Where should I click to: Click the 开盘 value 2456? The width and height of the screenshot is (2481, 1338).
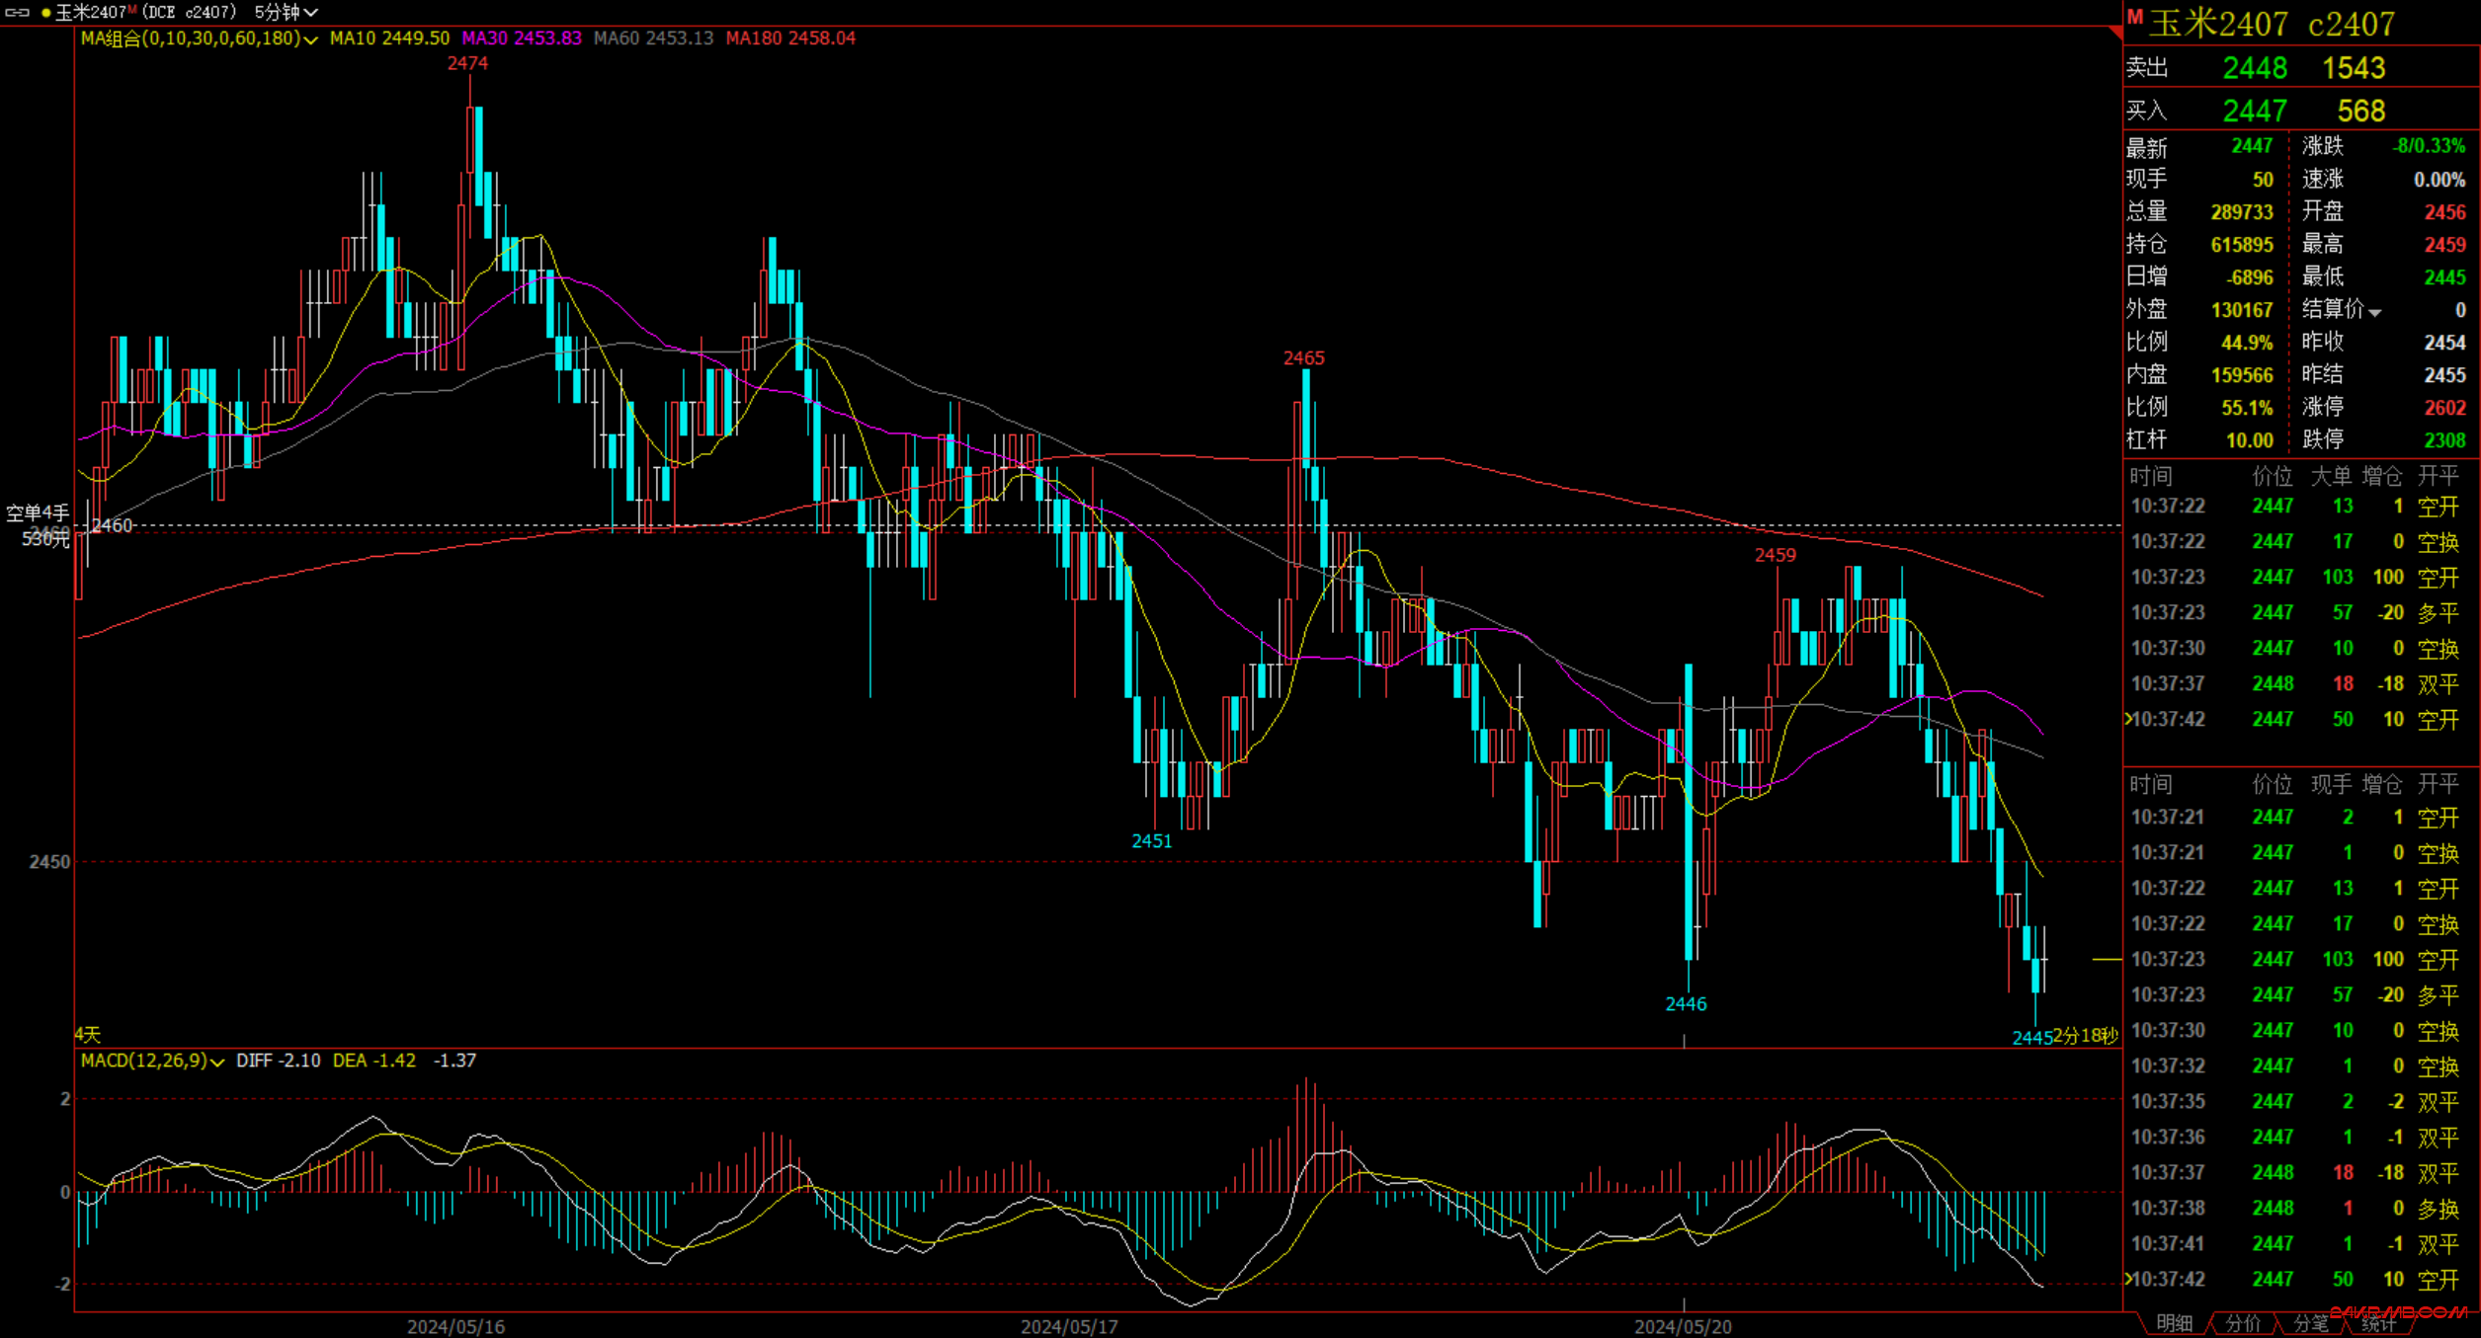[2444, 212]
